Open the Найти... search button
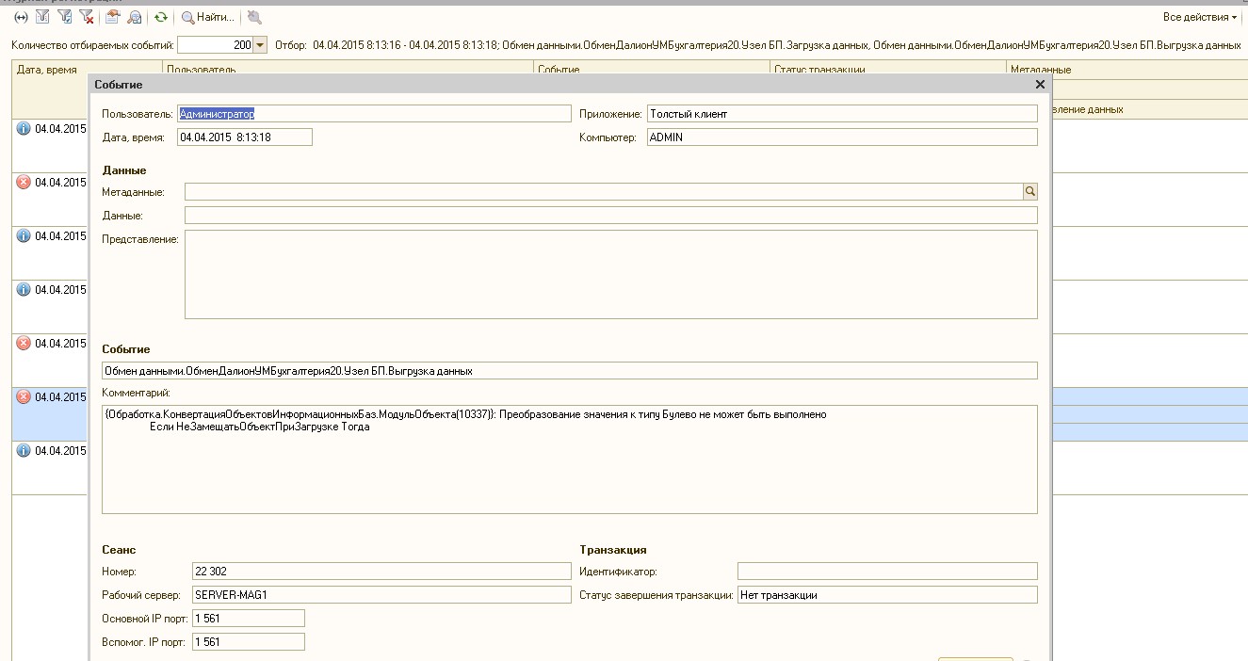The height and width of the screenshot is (661, 1248). 208,17
